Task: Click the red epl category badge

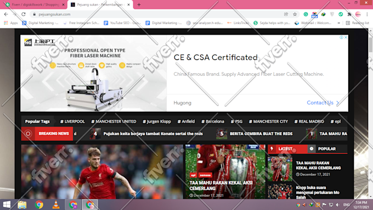Action: [193, 175]
